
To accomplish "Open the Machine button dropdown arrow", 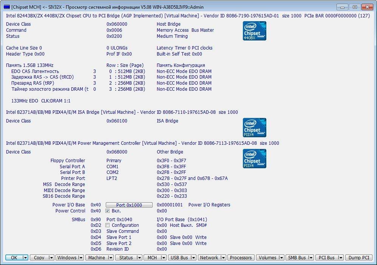I will point(110,257).
